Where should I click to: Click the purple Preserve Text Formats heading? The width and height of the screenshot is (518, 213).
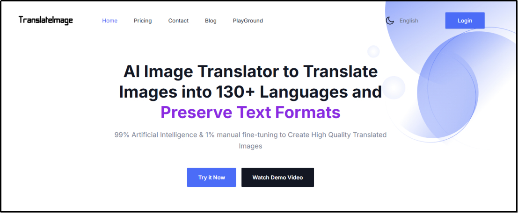pos(250,113)
